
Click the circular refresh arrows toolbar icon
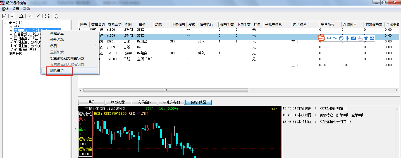pos(47,16)
